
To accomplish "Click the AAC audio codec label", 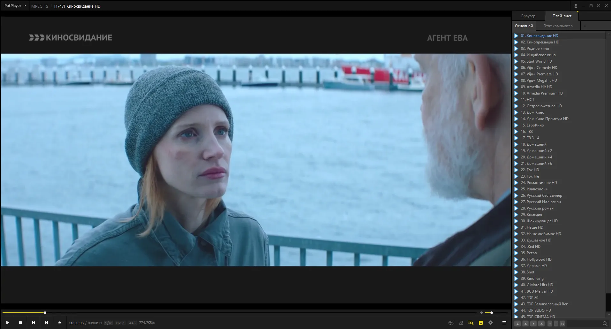I will point(132,323).
